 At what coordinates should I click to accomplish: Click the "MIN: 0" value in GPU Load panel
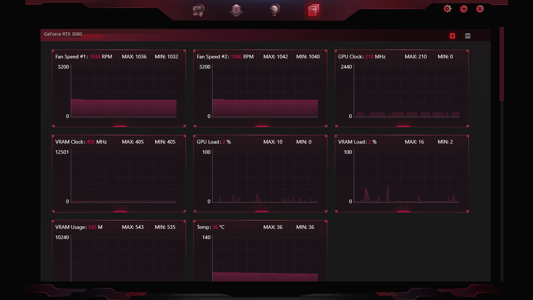pyautogui.click(x=304, y=142)
